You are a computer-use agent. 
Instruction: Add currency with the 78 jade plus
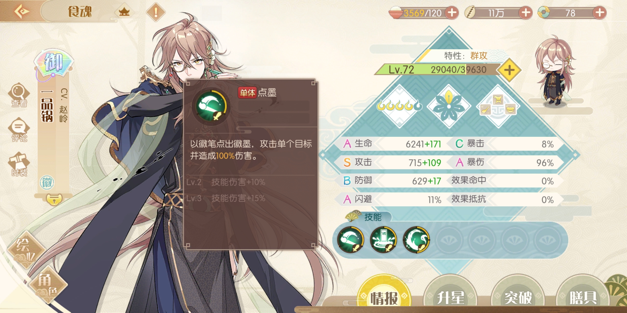point(600,13)
